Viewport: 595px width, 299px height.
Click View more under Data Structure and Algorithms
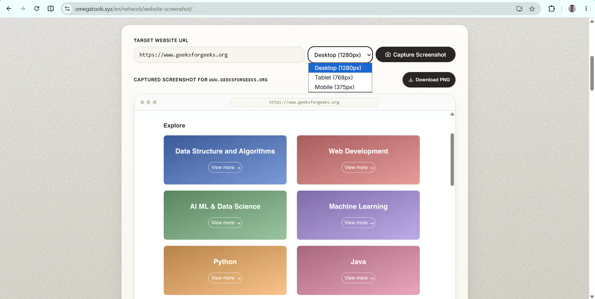[225, 167]
